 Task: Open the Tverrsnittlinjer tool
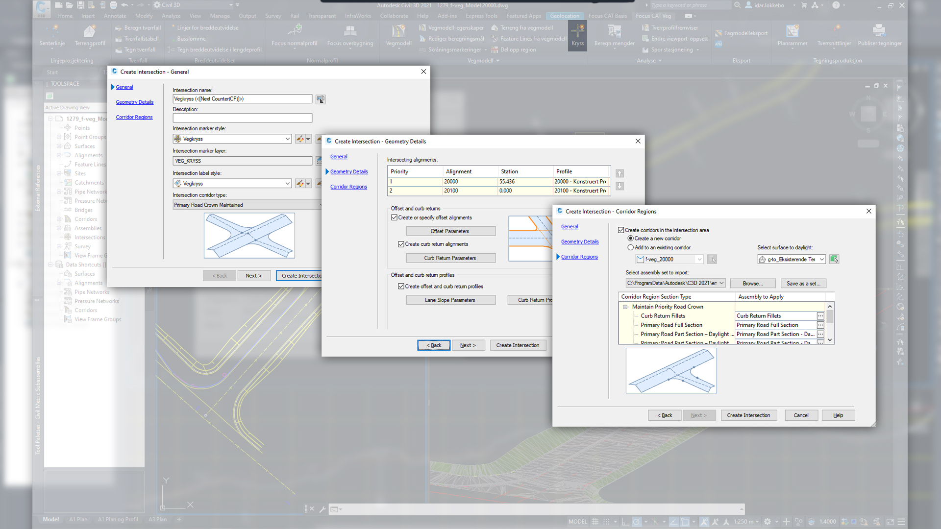click(834, 36)
